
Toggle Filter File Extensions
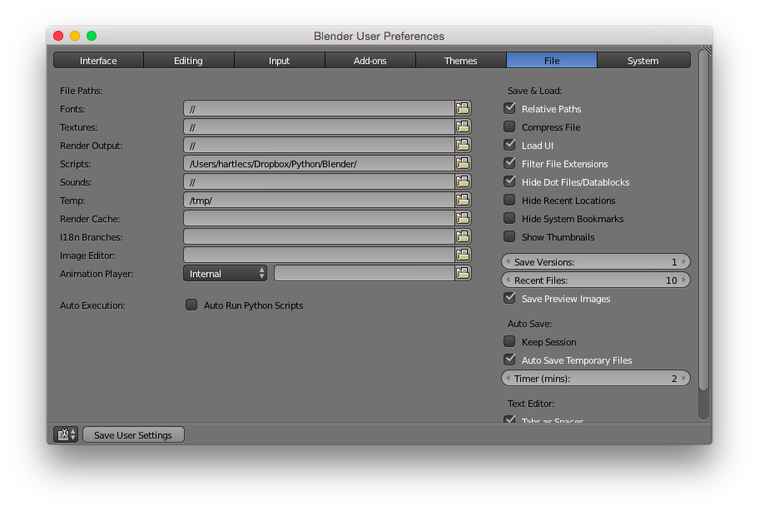pyautogui.click(x=509, y=164)
